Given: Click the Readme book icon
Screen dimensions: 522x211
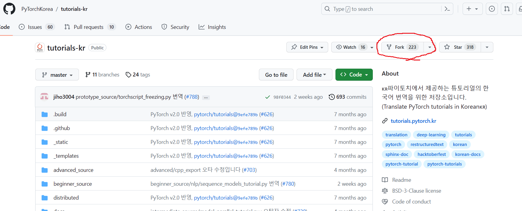Looking at the screenshot, I should 385,180.
